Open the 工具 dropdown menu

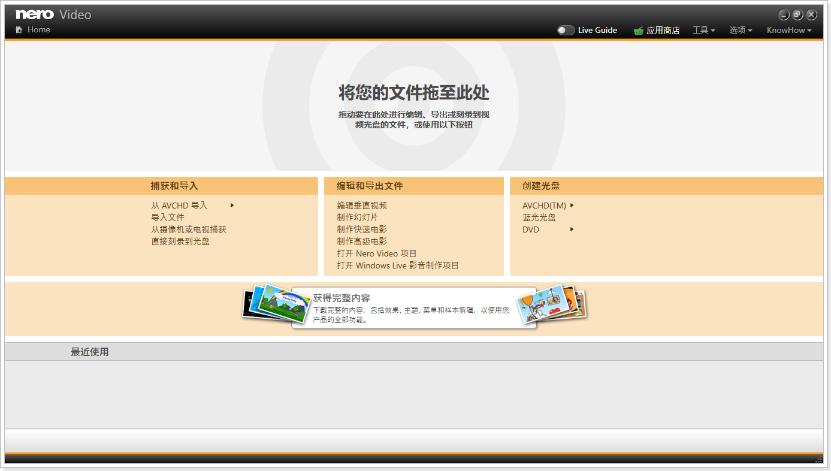(x=704, y=30)
